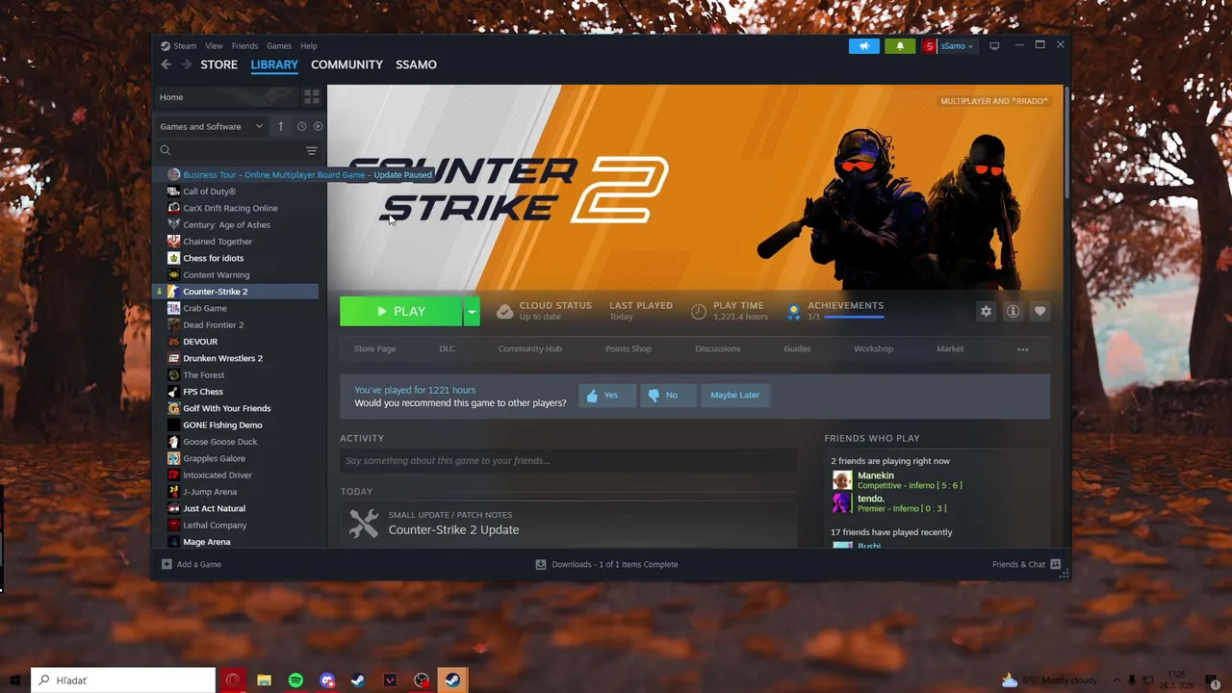Viewport: 1232px width, 693px height.
Task: Open the Play button dropdown arrow
Action: pos(472,311)
